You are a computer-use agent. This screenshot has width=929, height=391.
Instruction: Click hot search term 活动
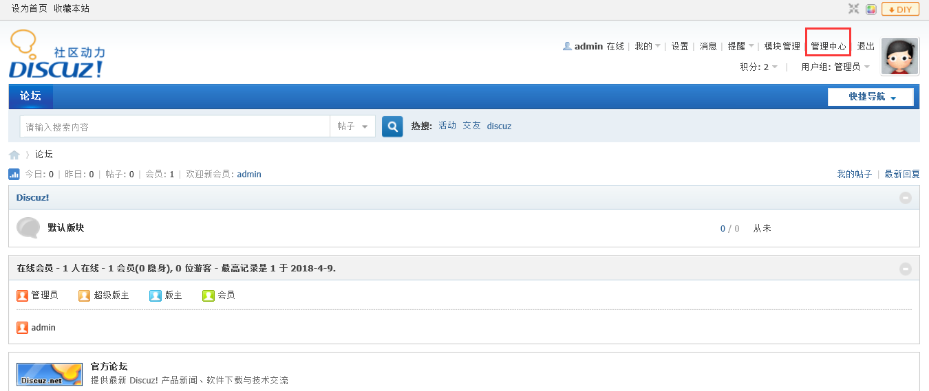coord(447,126)
